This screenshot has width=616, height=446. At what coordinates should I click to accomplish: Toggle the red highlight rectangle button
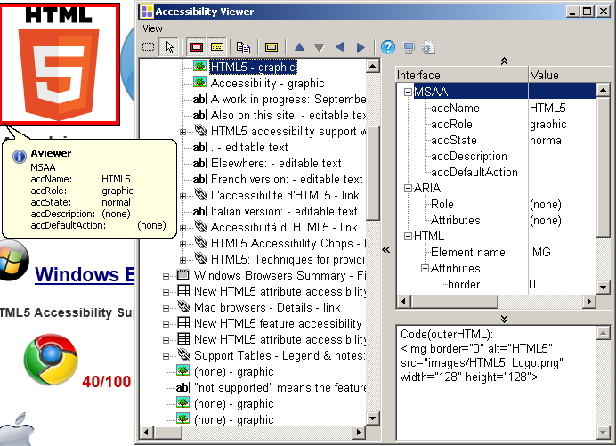coord(197,47)
